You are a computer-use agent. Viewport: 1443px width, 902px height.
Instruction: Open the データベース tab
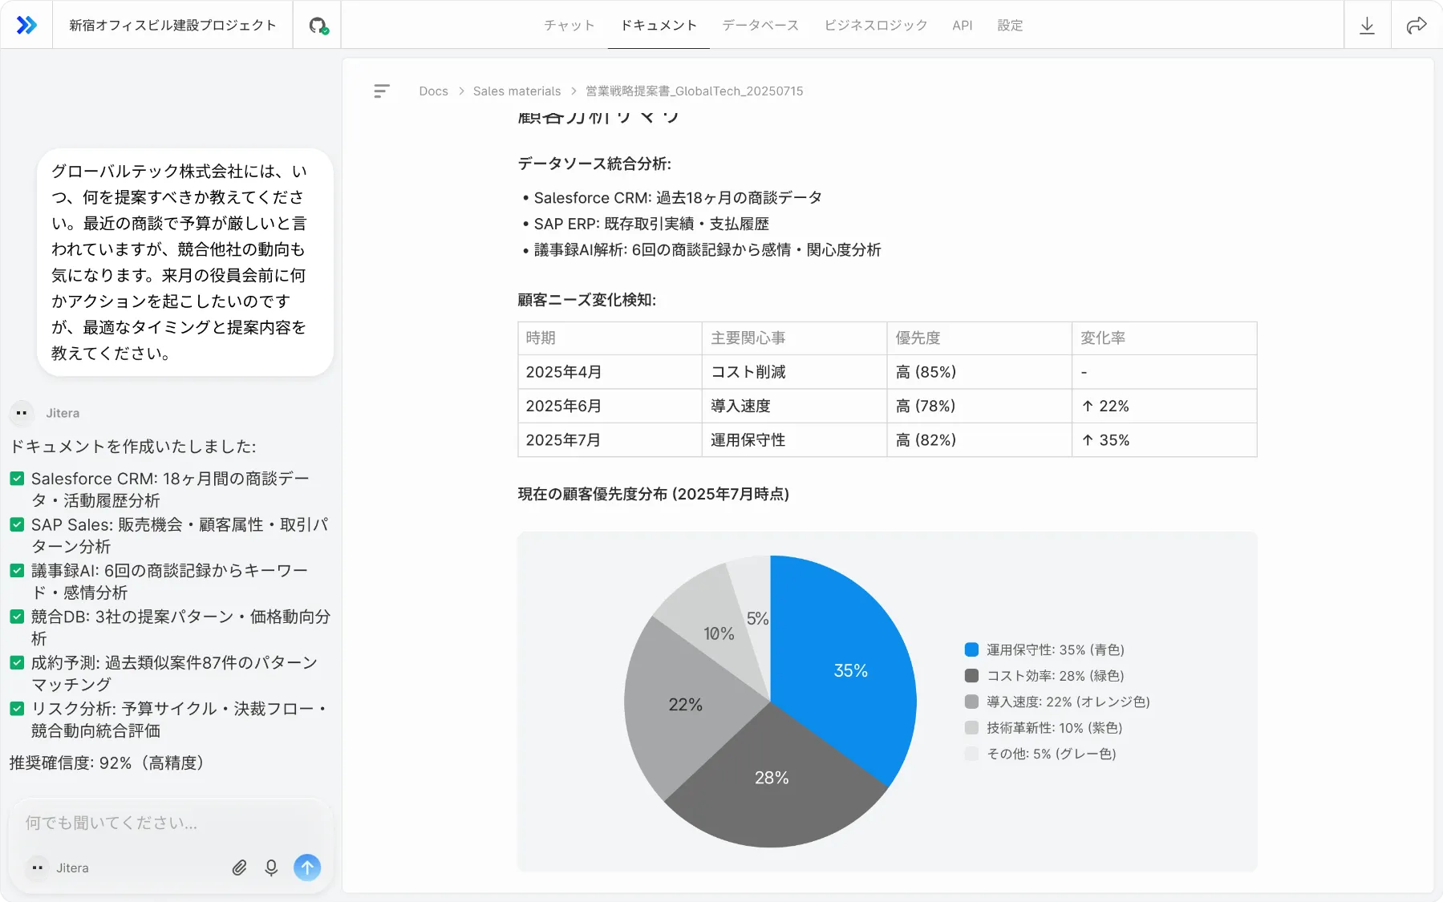(760, 26)
